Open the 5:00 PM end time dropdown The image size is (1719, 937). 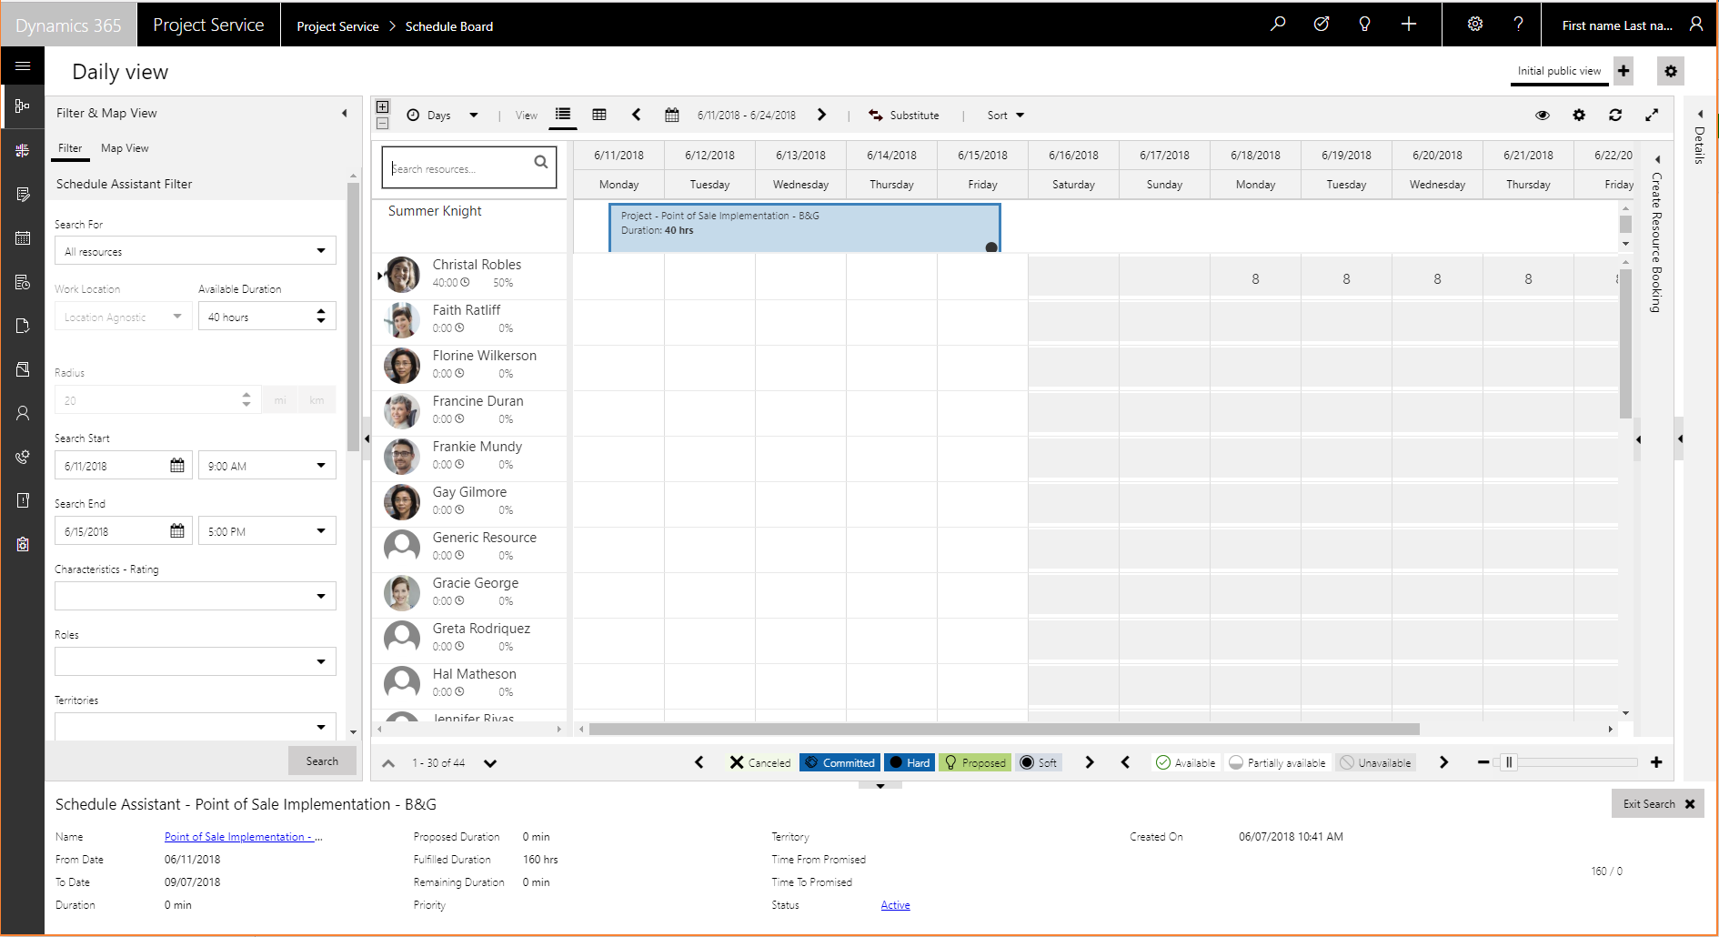[x=267, y=531]
